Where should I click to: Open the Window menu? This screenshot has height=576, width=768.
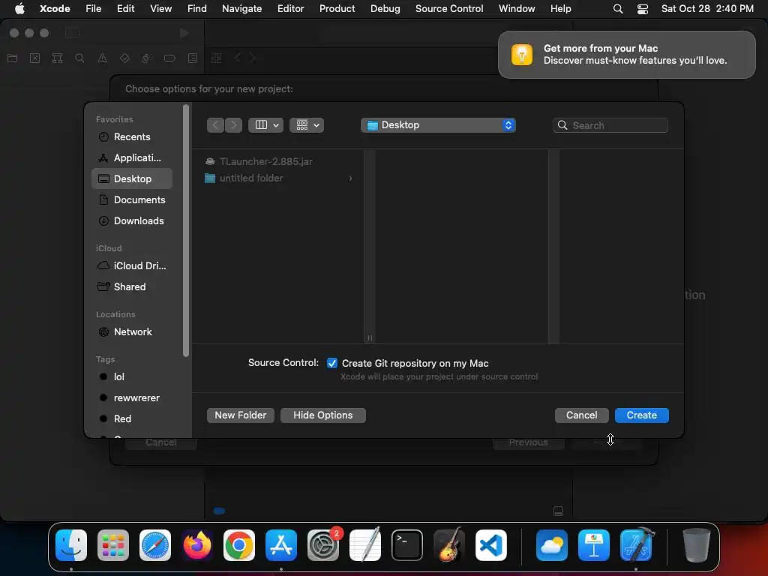pyautogui.click(x=517, y=8)
